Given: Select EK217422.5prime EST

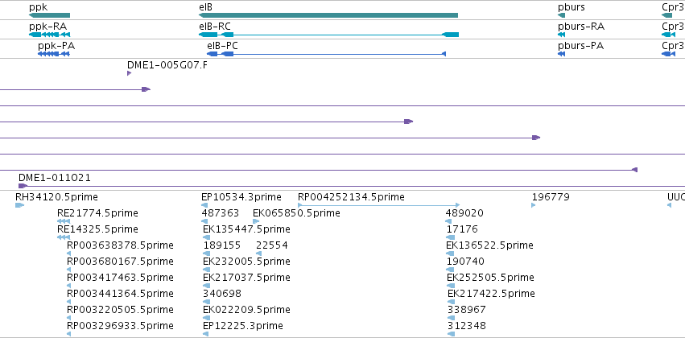Looking at the screenshot, I should coord(492,294).
